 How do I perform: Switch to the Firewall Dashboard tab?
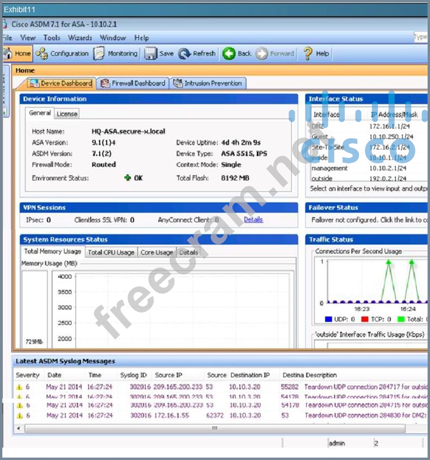(133, 83)
